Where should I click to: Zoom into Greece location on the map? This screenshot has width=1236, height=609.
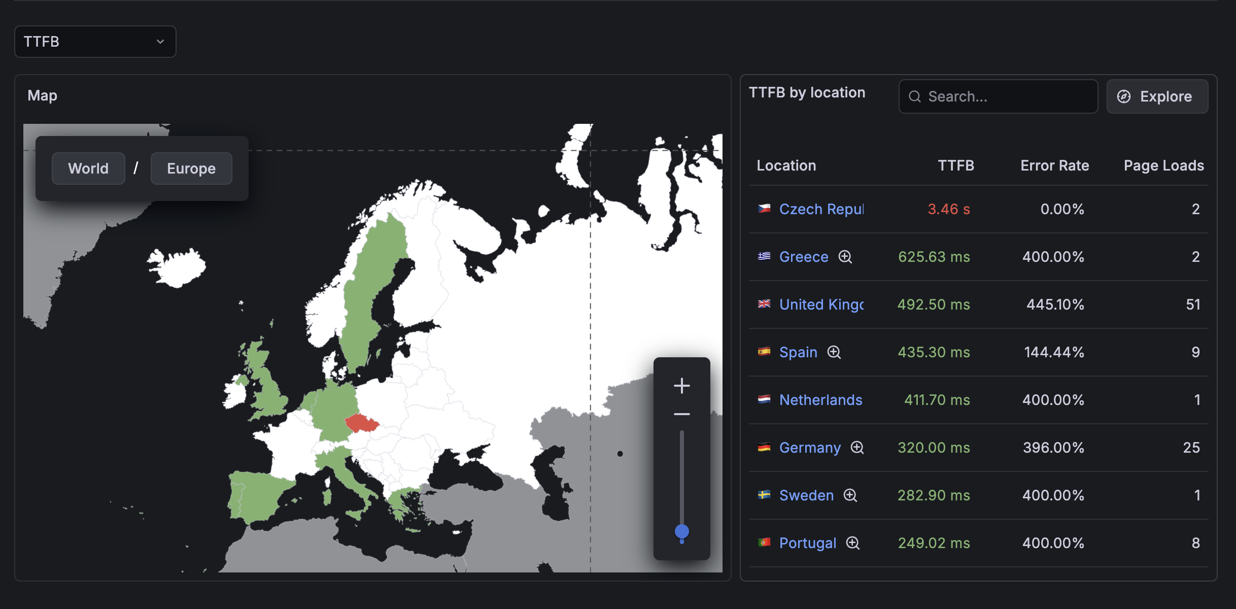845,257
